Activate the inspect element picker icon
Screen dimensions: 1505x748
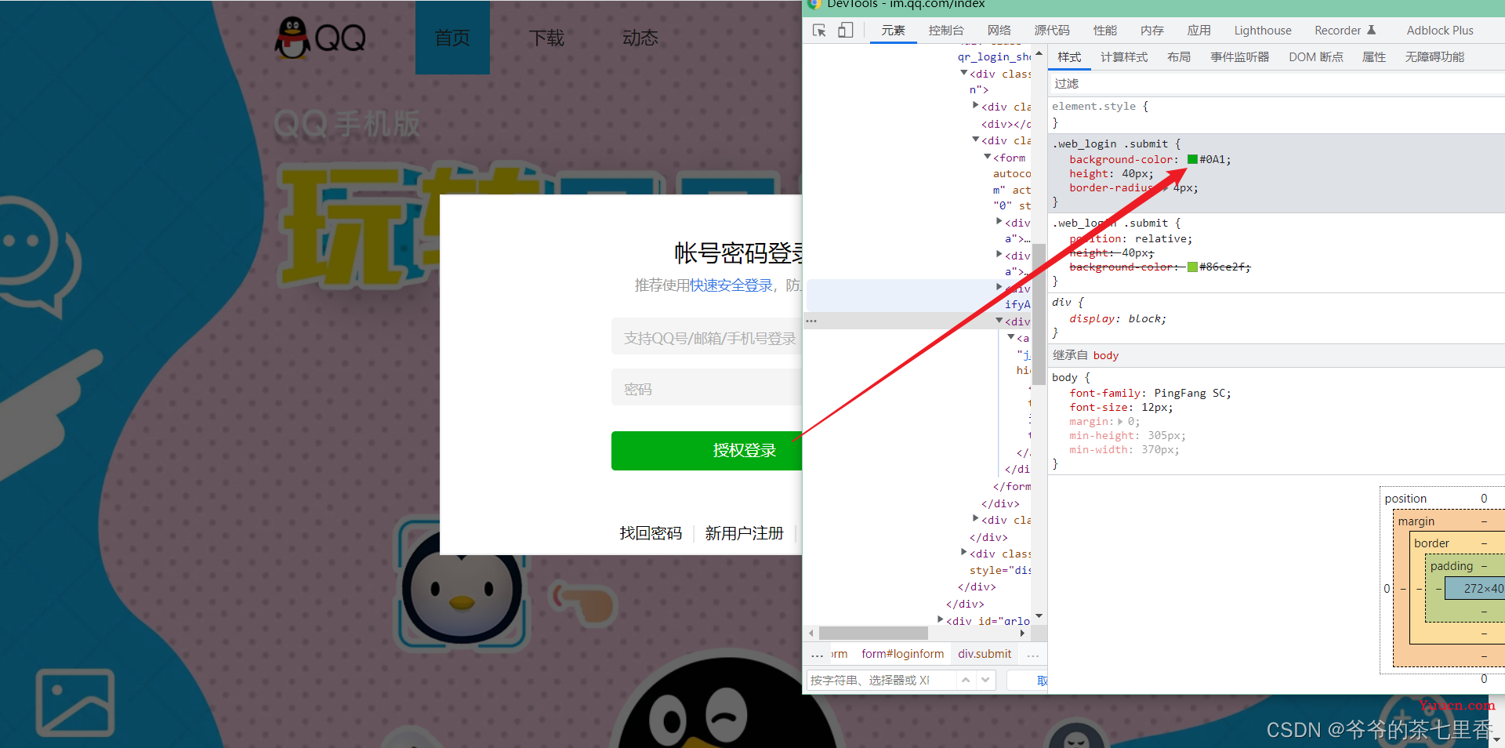coord(819,31)
